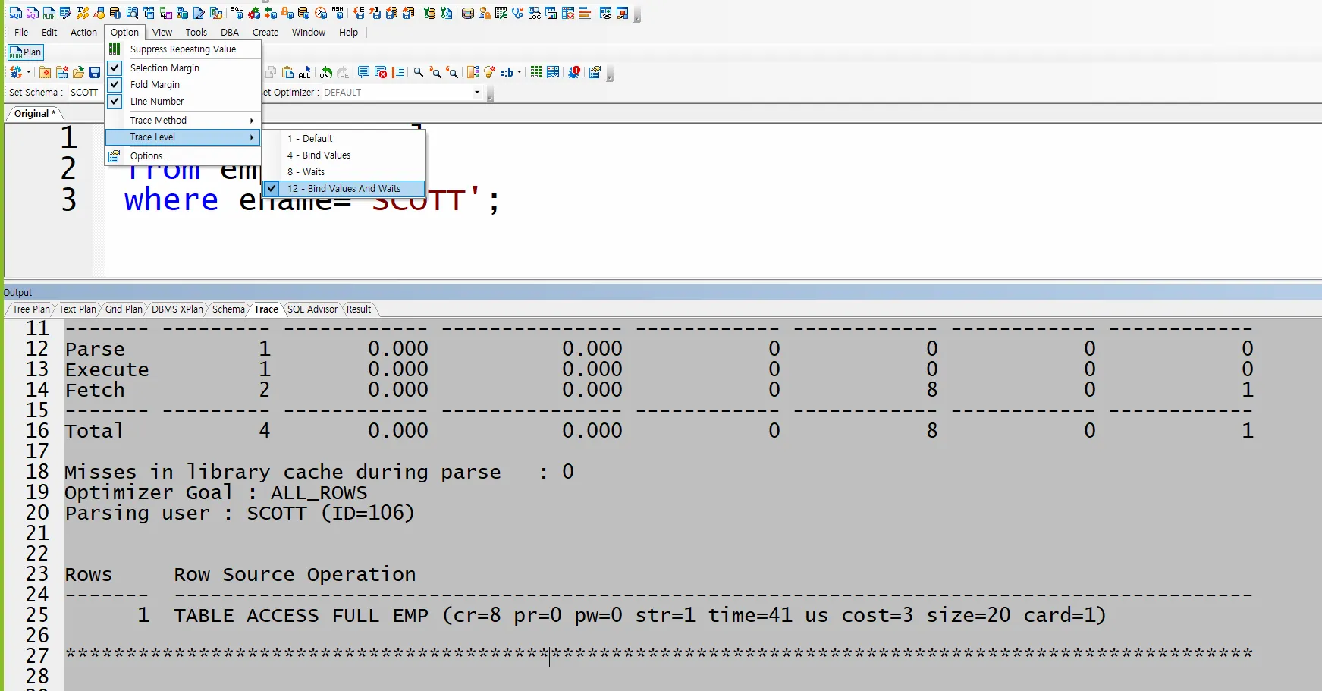Click the Suppress Repeating Value grid icon

(115, 49)
